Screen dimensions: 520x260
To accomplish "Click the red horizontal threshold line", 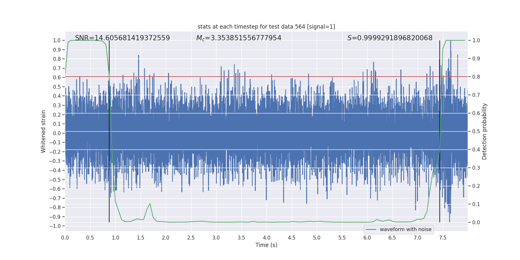I will click(x=266, y=77).
